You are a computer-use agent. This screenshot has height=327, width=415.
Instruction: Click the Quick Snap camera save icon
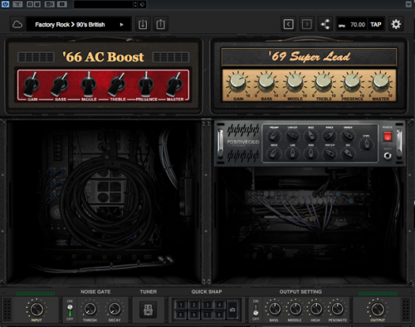232,310
